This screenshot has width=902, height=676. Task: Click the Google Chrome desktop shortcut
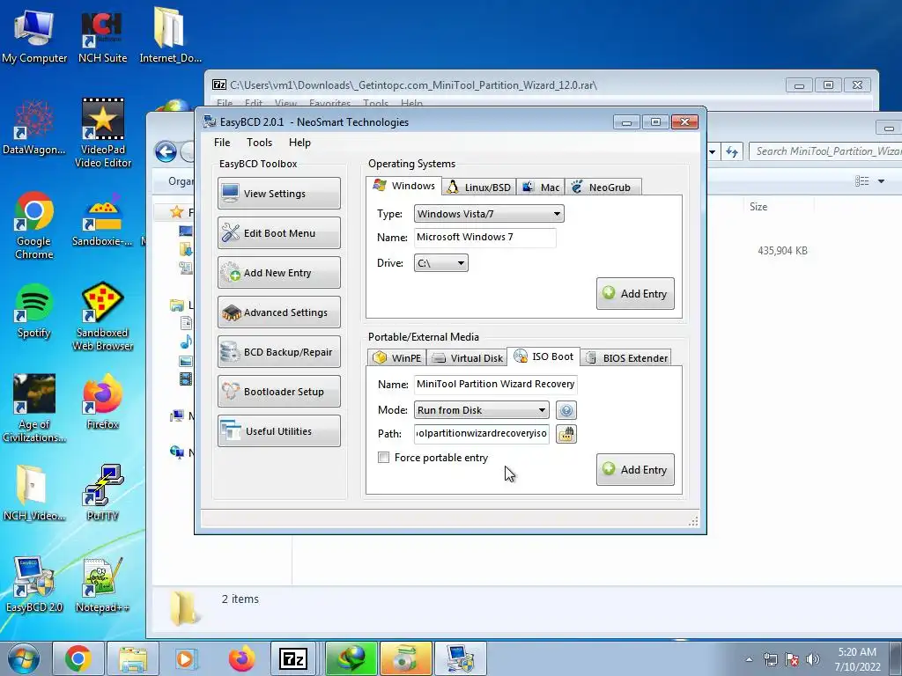point(34,225)
